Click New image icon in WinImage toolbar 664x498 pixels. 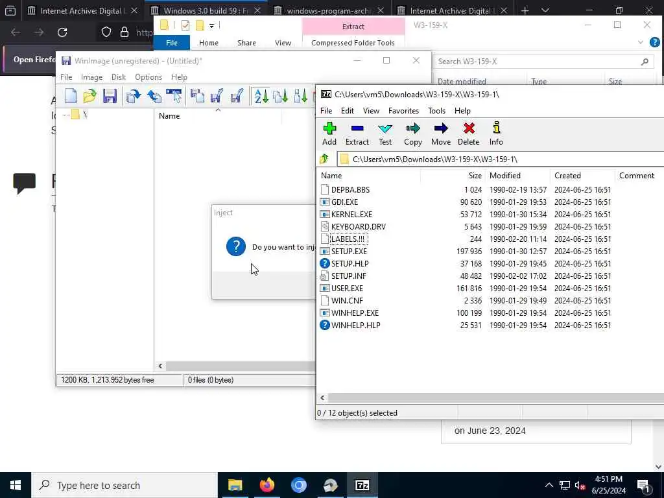[x=71, y=96]
